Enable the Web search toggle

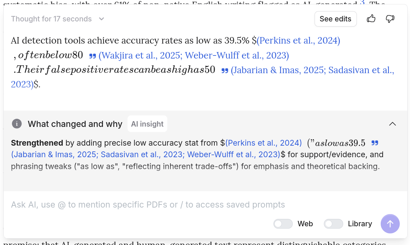point(283,224)
